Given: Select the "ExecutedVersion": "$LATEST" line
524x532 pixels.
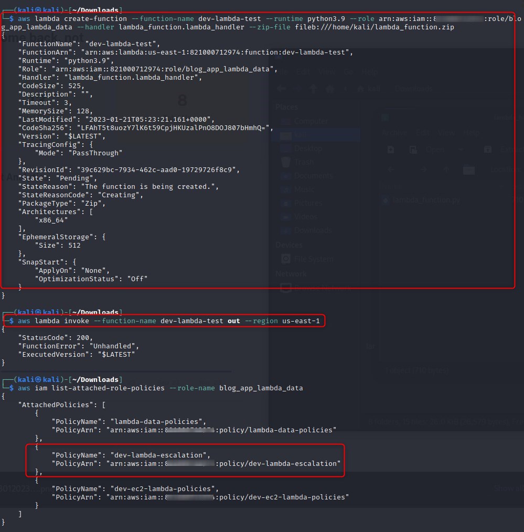Looking at the screenshot, I should [76, 354].
